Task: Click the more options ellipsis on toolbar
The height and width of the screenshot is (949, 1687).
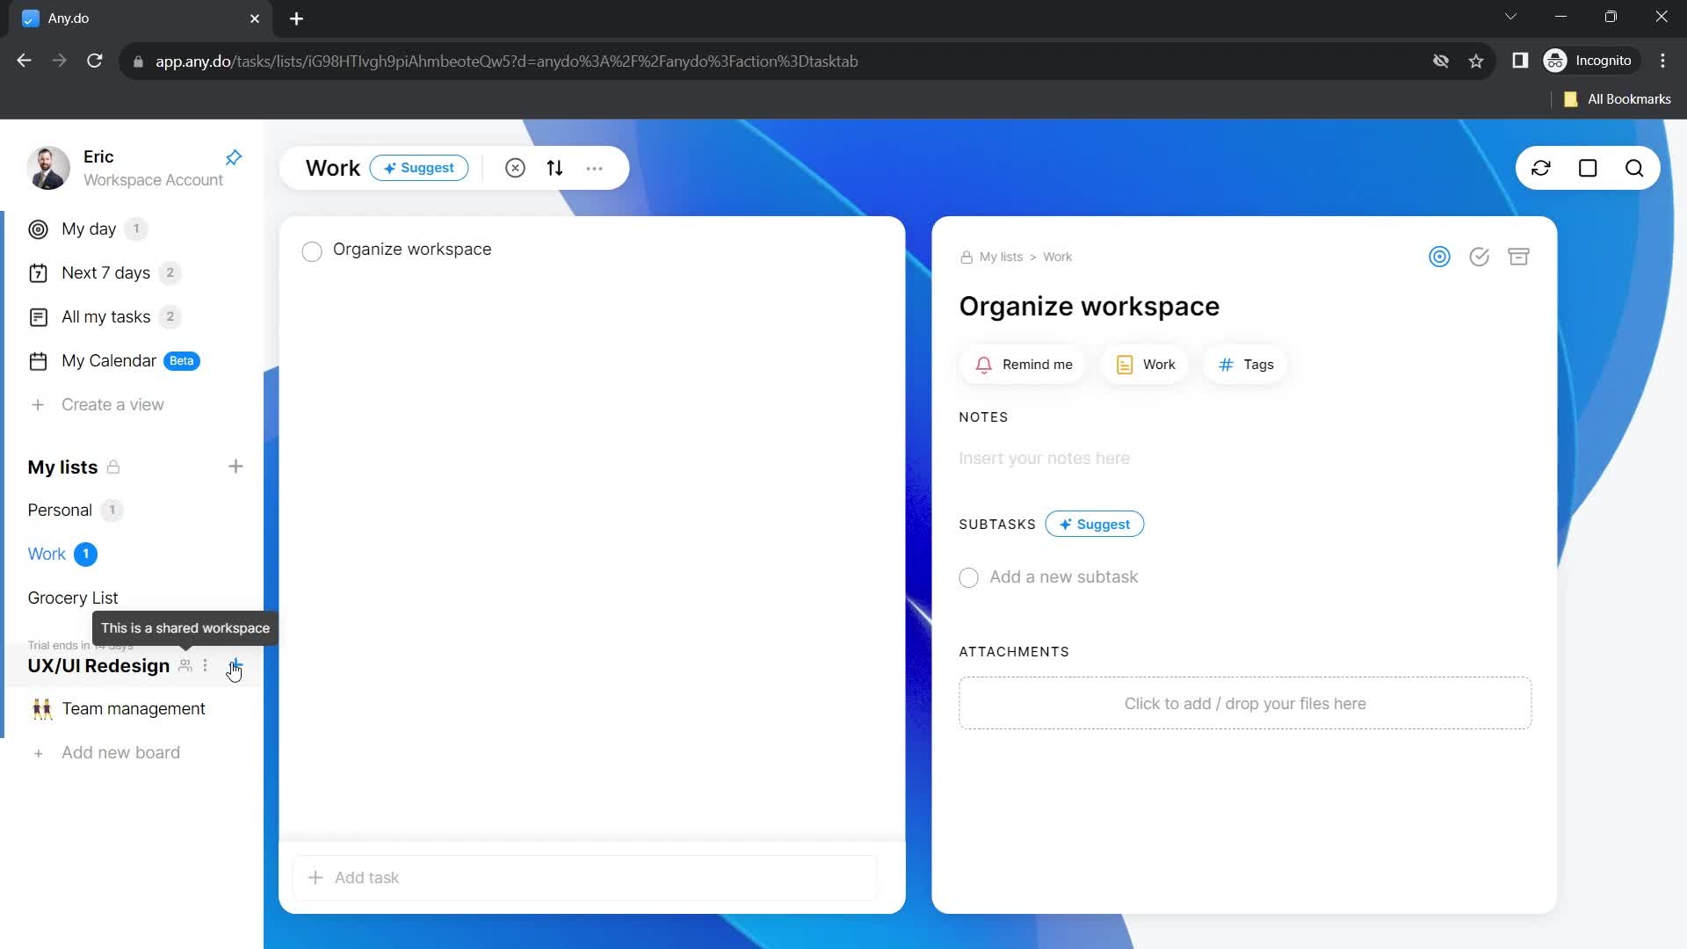Action: (597, 168)
